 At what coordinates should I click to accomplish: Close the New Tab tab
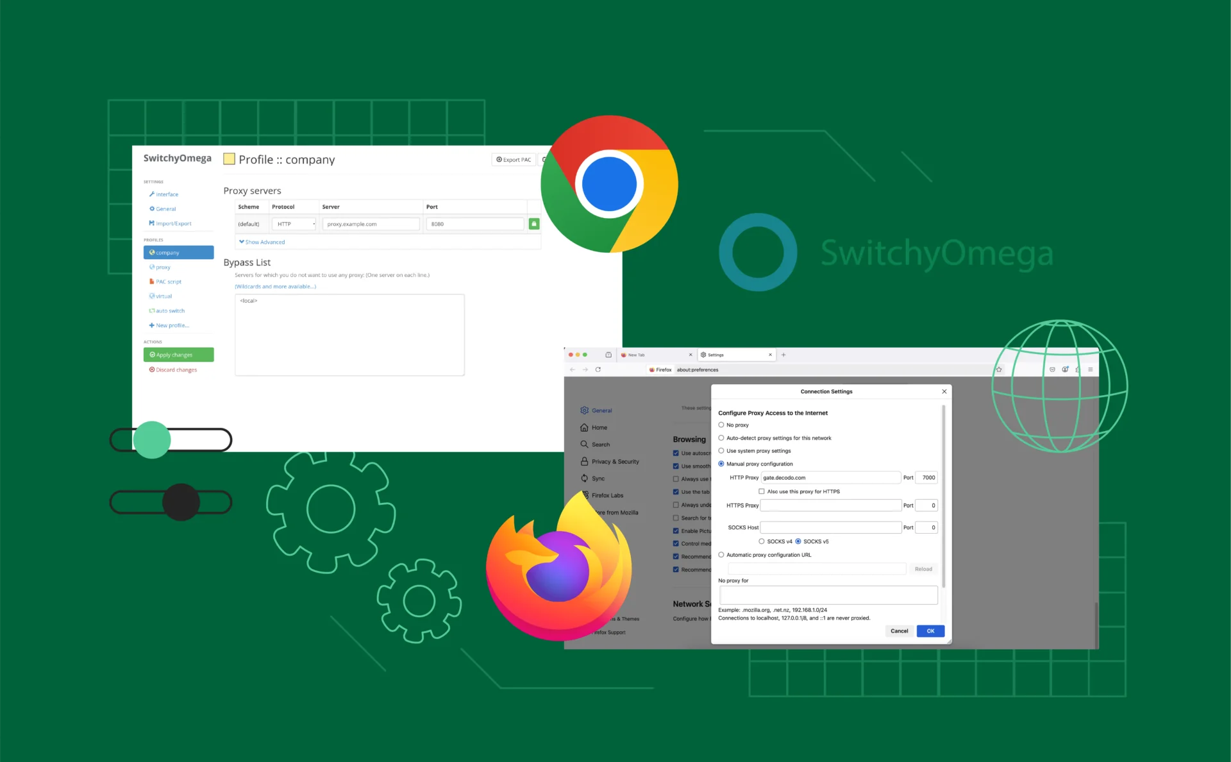coord(691,355)
